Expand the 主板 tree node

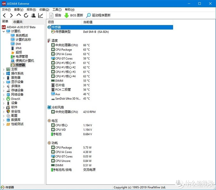(x=4, y=69)
